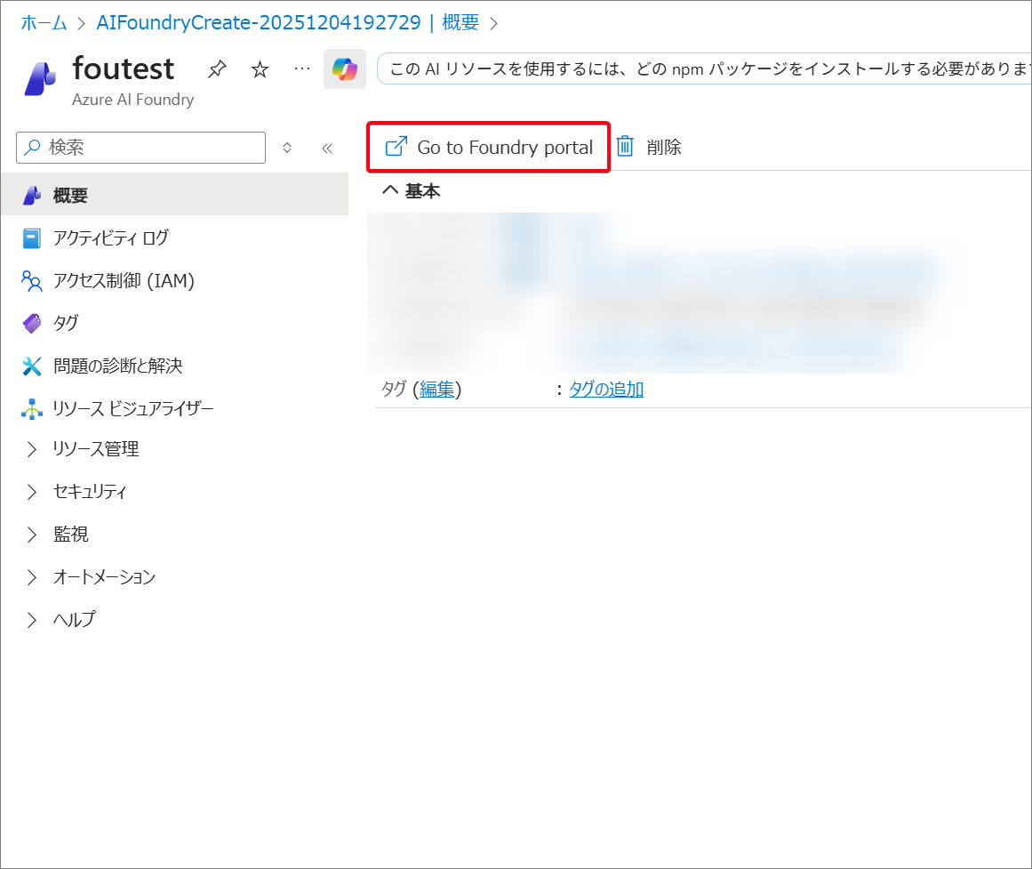Collapse the sidebar with double-chevron icon
Viewport: 1032px width, 869px height.
[327, 148]
